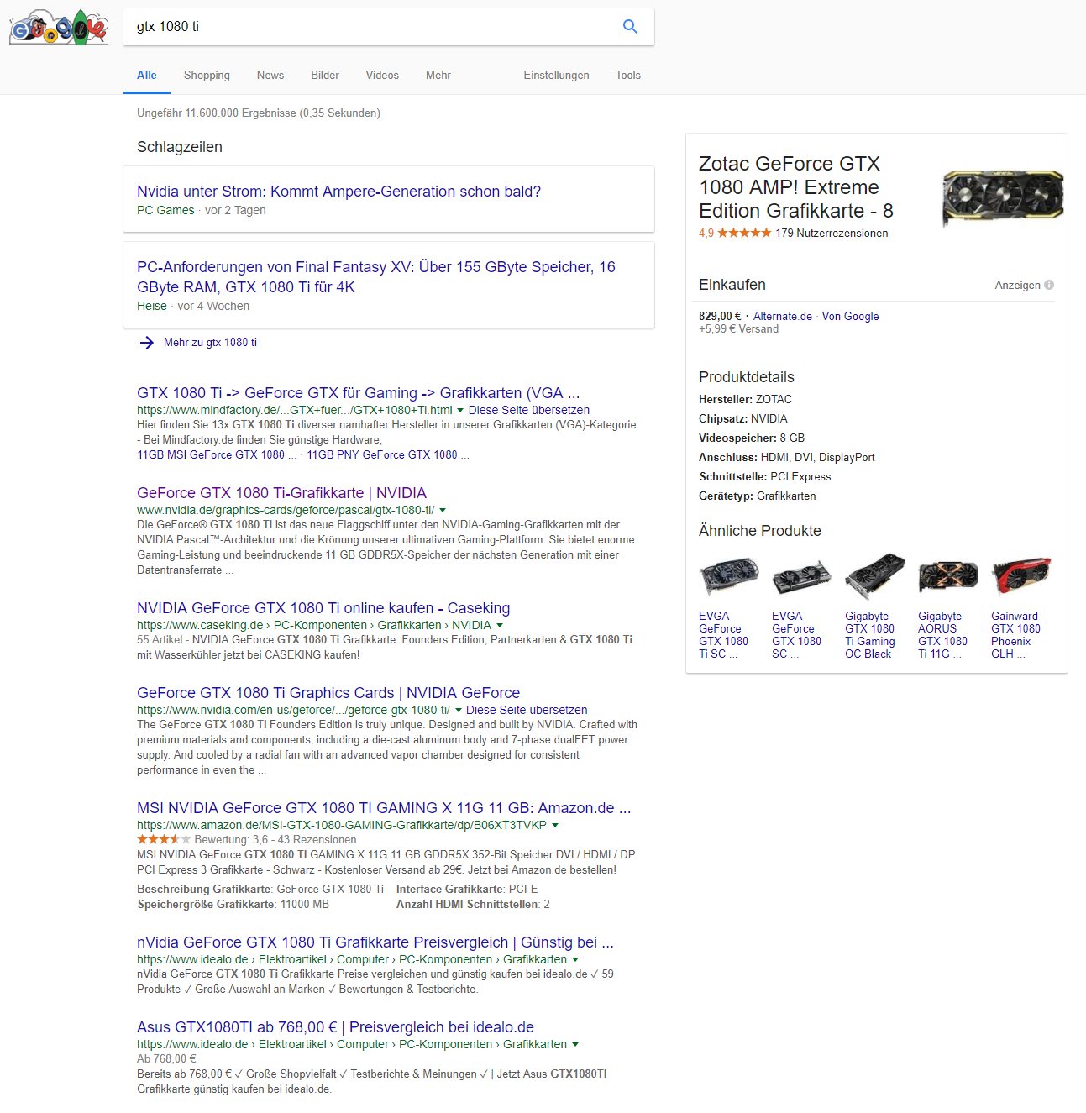The width and height of the screenshot is (1086, 1113).
Task: Click the Gigabyte AORUS GTX 1080 Ti image
Action: click(948, 576)
